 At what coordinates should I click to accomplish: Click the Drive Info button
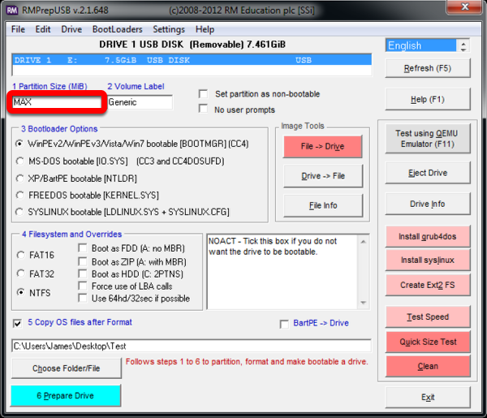(428, 204)
